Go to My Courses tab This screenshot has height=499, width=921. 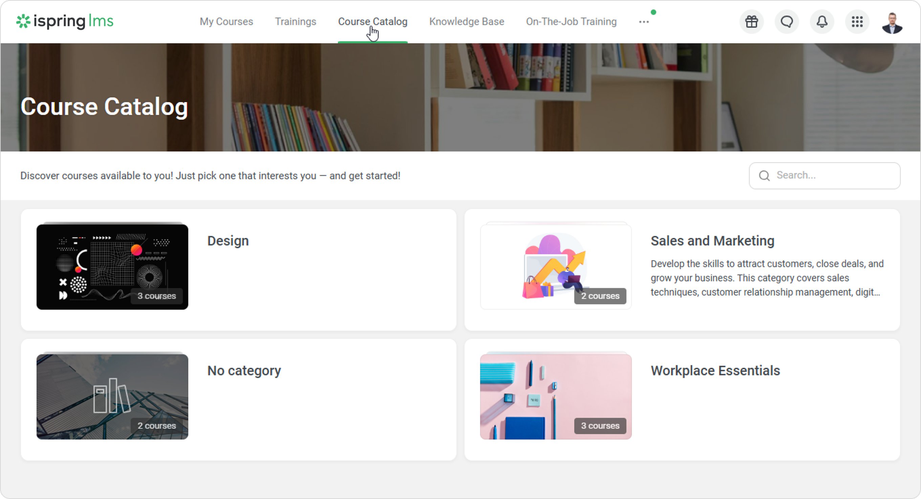(x=226, y=22)
